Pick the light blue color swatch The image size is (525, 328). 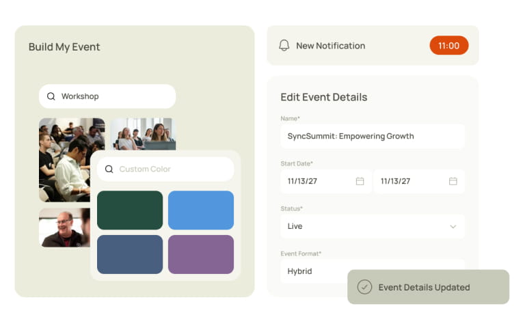[201, 210]
